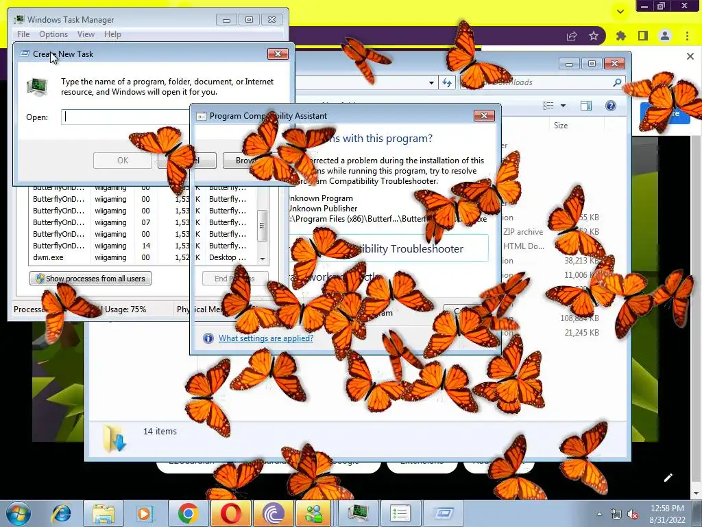
Task: Click Browse in Create New Task dialog
Action: (x=251, y=161)
